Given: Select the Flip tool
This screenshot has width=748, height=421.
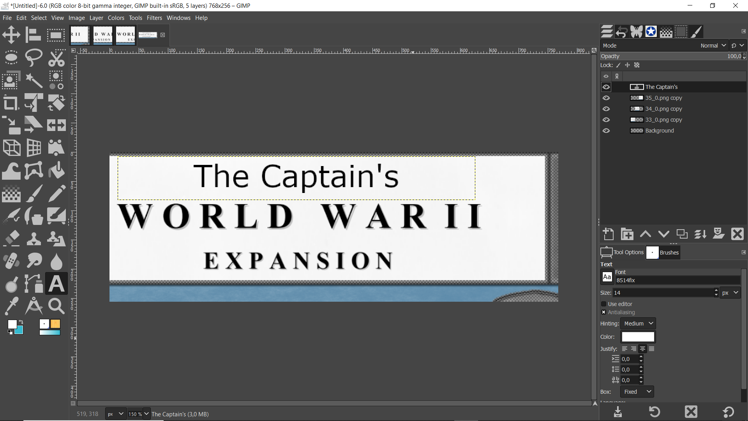Looking at the screenshot, I should pyautogui.click(x=56, y=126).
